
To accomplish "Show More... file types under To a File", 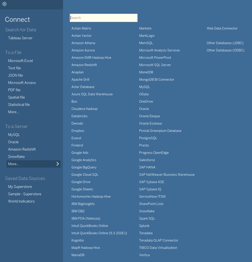I will [x=14, y=112].
